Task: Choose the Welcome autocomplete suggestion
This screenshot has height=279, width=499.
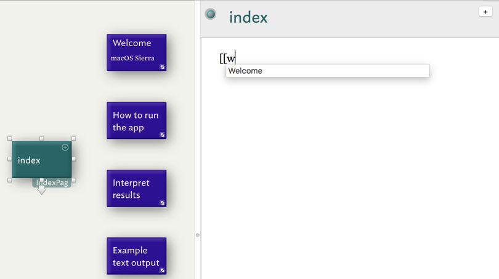Action: coord(327,71)
